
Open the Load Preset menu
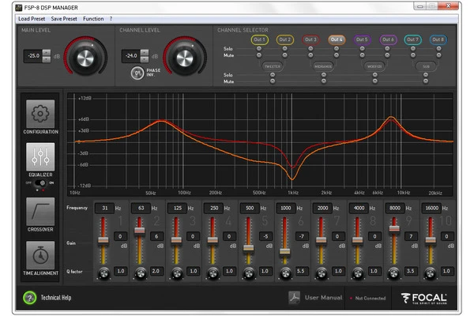[32, 19]
